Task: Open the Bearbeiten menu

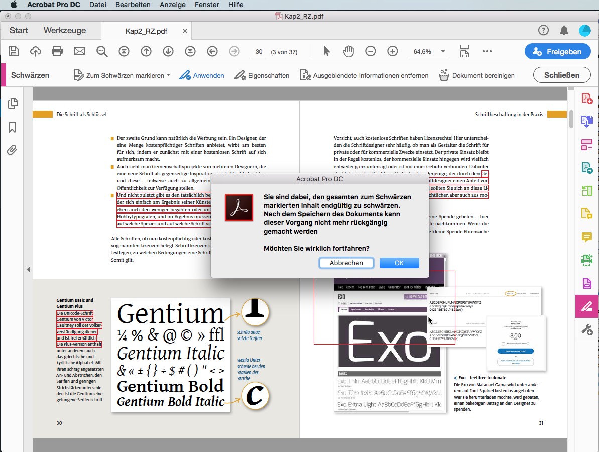Action: coord(133,5)
